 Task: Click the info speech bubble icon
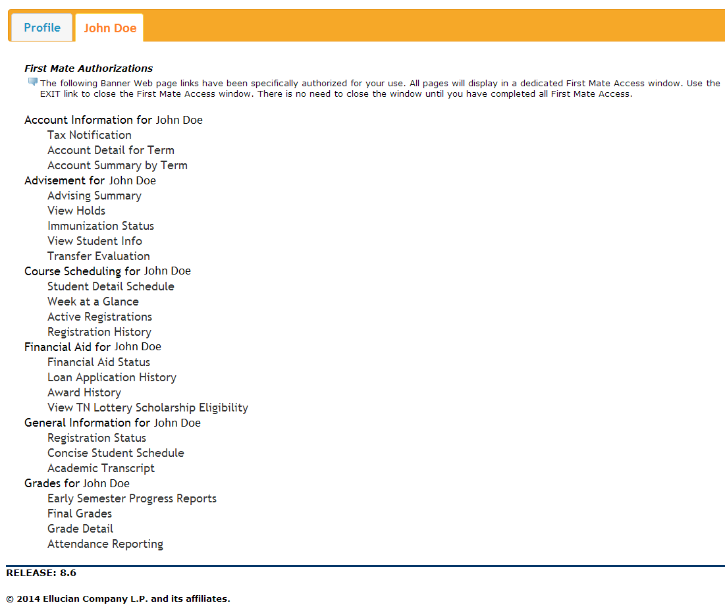[x=32, y=82]
